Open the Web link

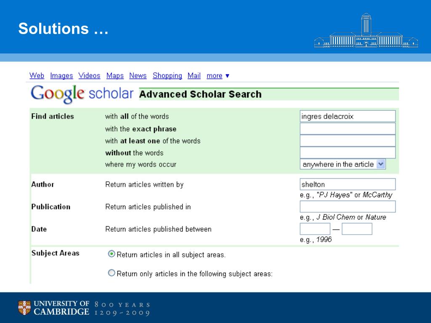37,76
